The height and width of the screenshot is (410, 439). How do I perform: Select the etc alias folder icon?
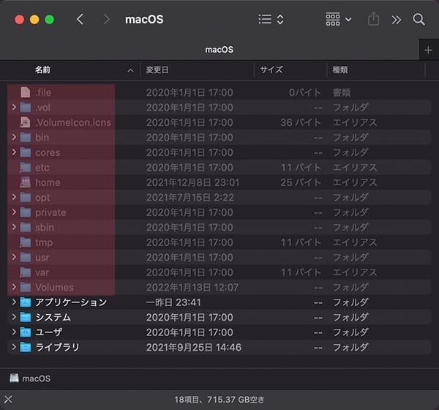click(25, 168)
